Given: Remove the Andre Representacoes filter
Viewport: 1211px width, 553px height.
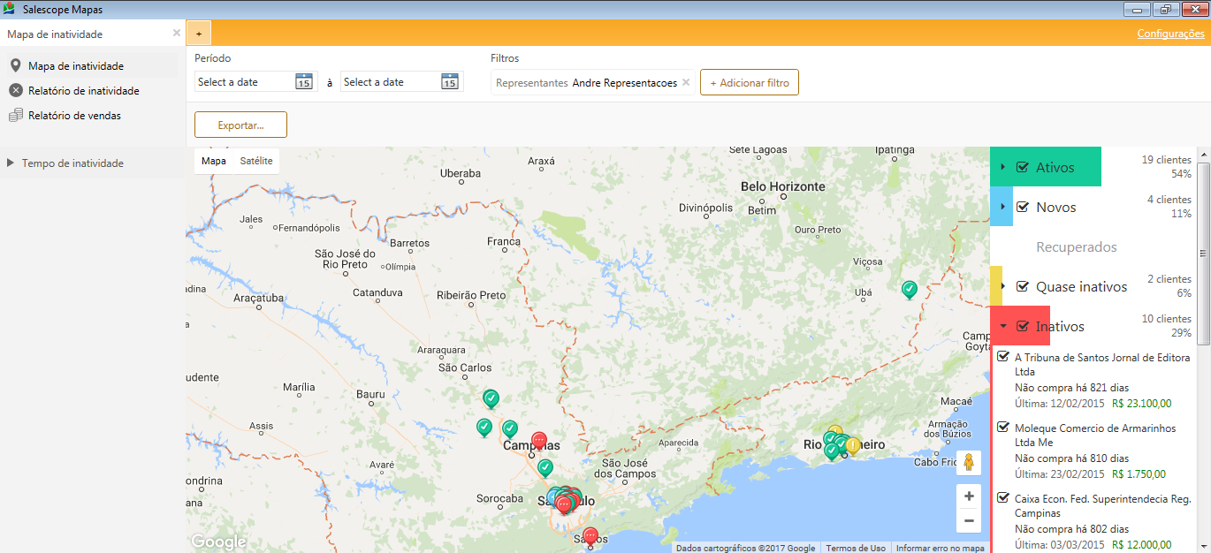Looking at the screenshot, I should pos(686,81).
